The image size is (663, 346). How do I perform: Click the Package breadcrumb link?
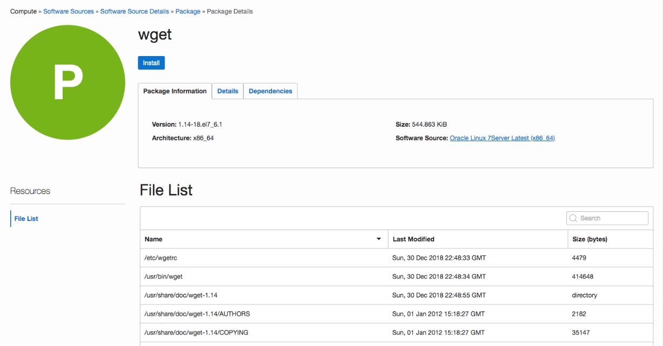point(188,11)
